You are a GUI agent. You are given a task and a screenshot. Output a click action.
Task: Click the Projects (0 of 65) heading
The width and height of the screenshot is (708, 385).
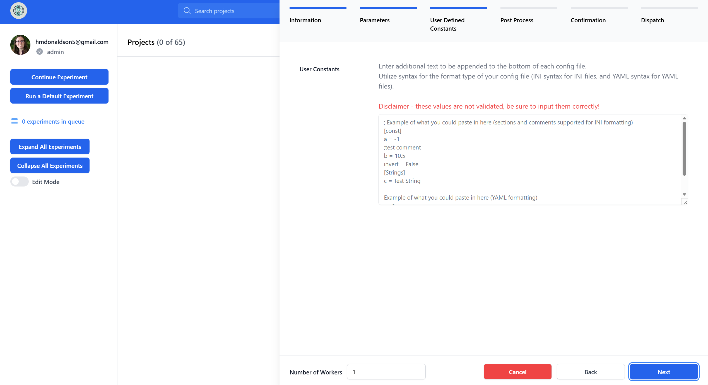point(156,42)
